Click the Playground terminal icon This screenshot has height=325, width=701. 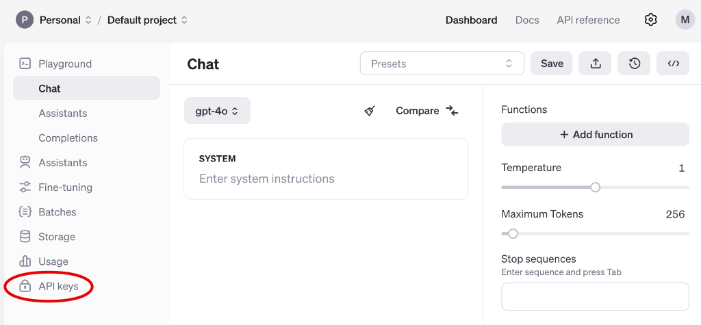[25, 64]
